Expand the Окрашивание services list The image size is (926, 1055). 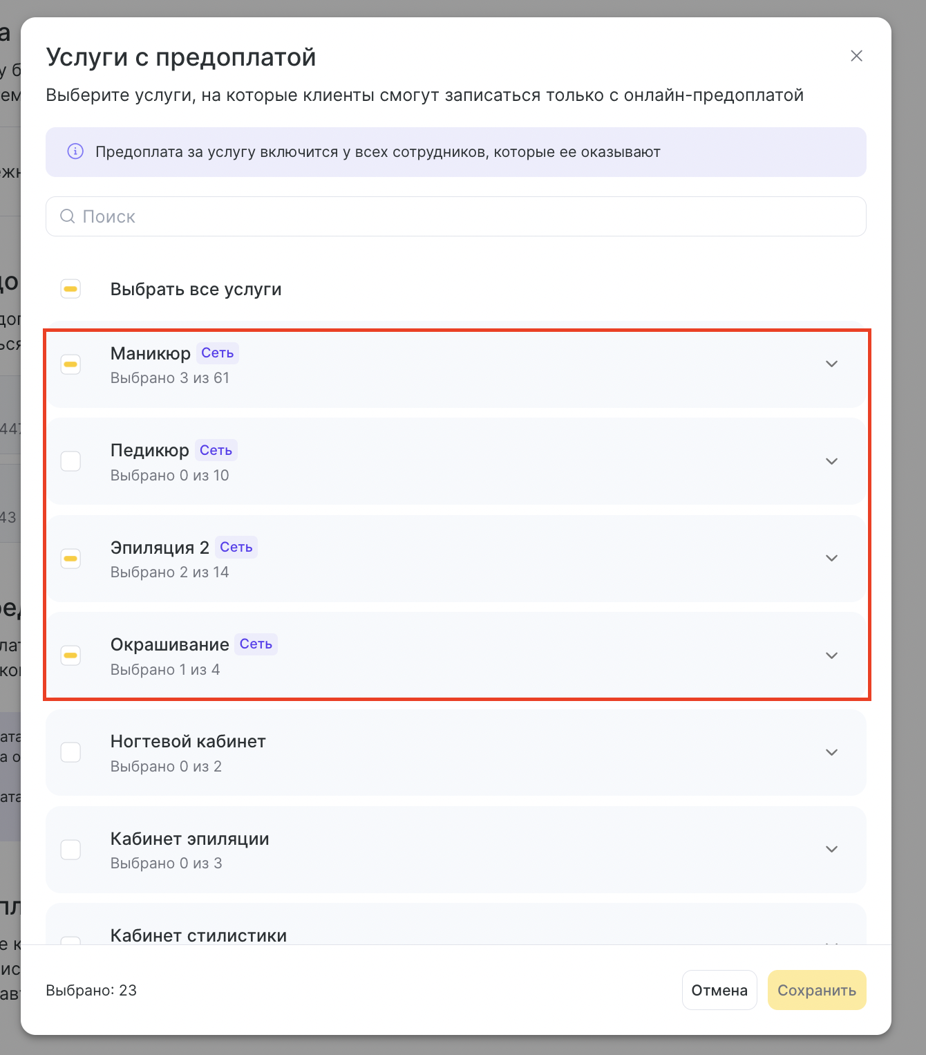(832, 655)
